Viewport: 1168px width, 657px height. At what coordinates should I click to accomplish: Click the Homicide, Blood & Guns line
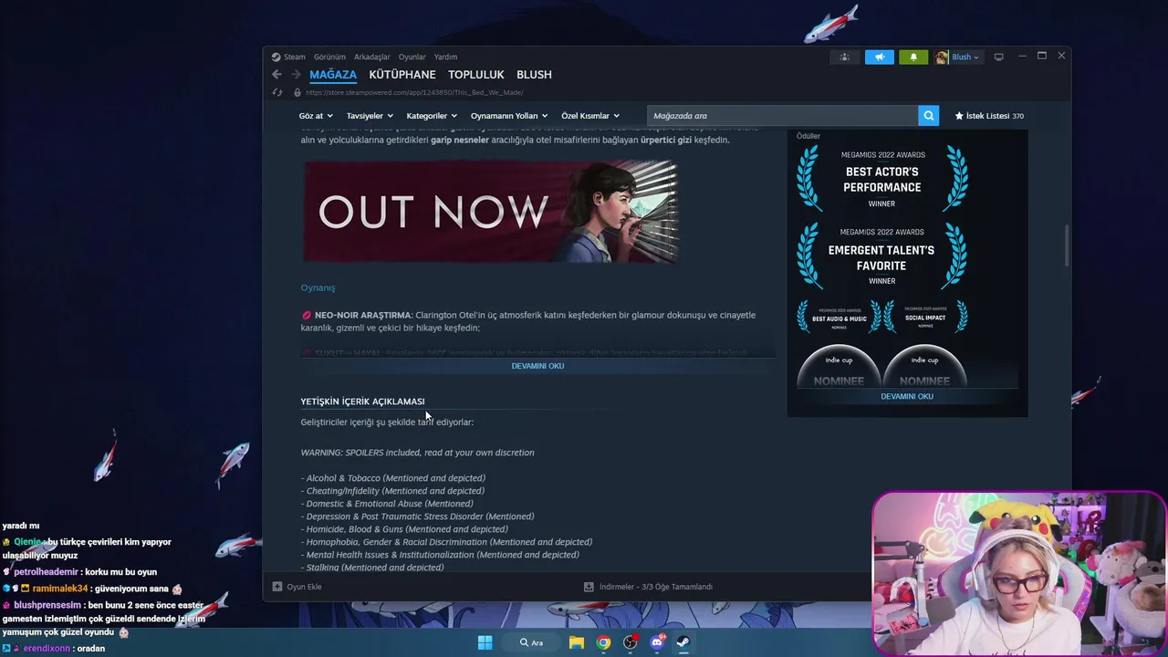point(404,529)
